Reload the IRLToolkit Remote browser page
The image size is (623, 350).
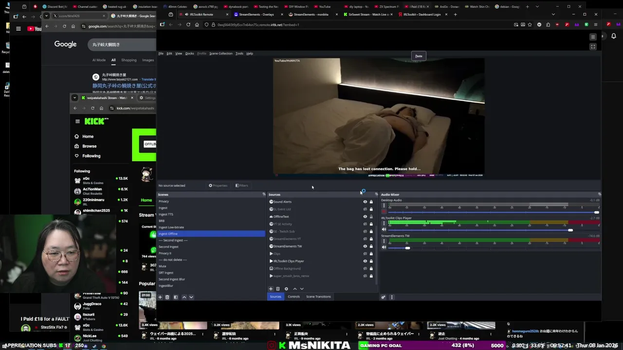188,25
